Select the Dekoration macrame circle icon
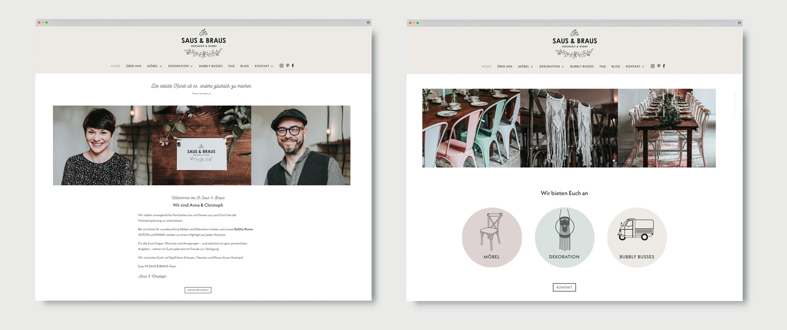The image size is (787, 330). (x=565, y=237)
